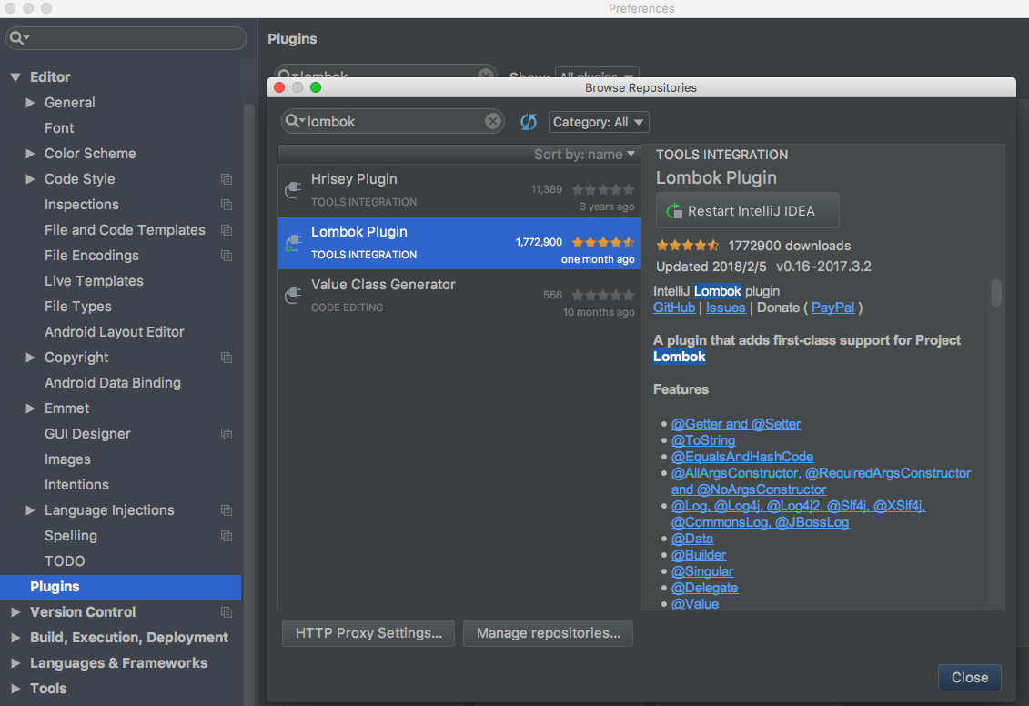Click the project-level icon beside Inspections
This screenshot has width=1029, height=706.
click(227, 205)
